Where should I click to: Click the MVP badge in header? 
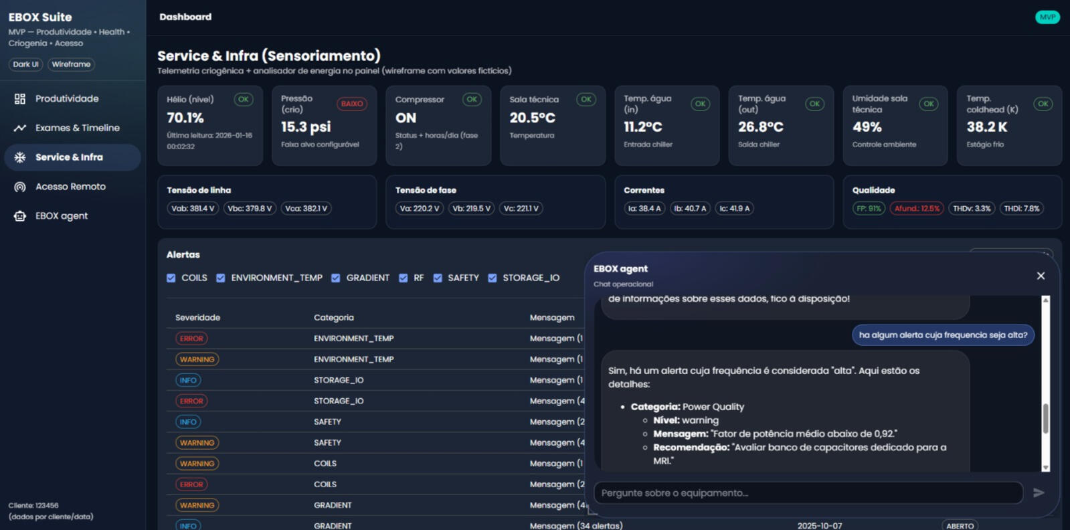pyautogui.click(x=1047, y=17)
